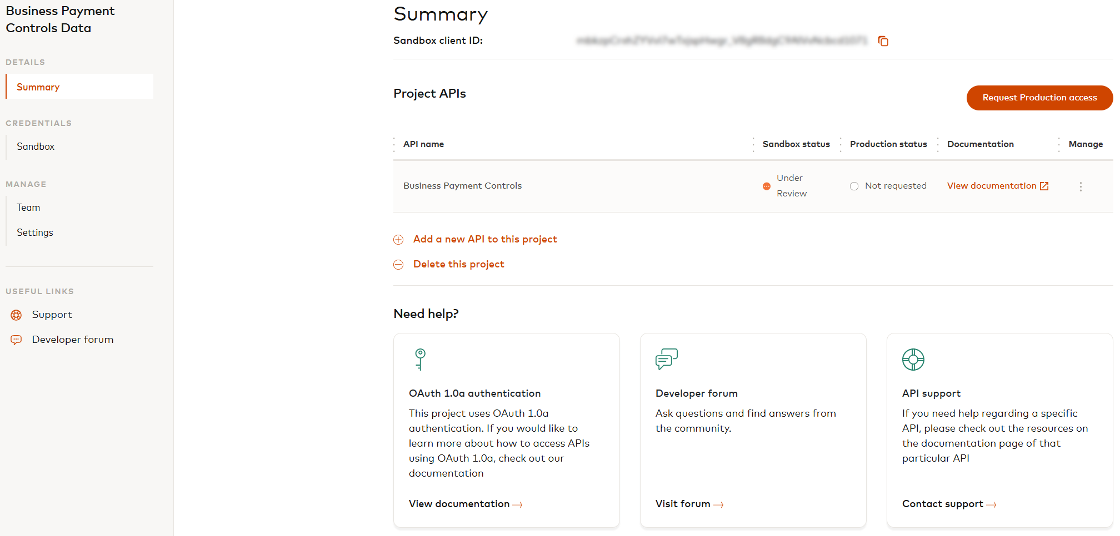
Task: Open Support link in Useful Links
Action: 52,315
